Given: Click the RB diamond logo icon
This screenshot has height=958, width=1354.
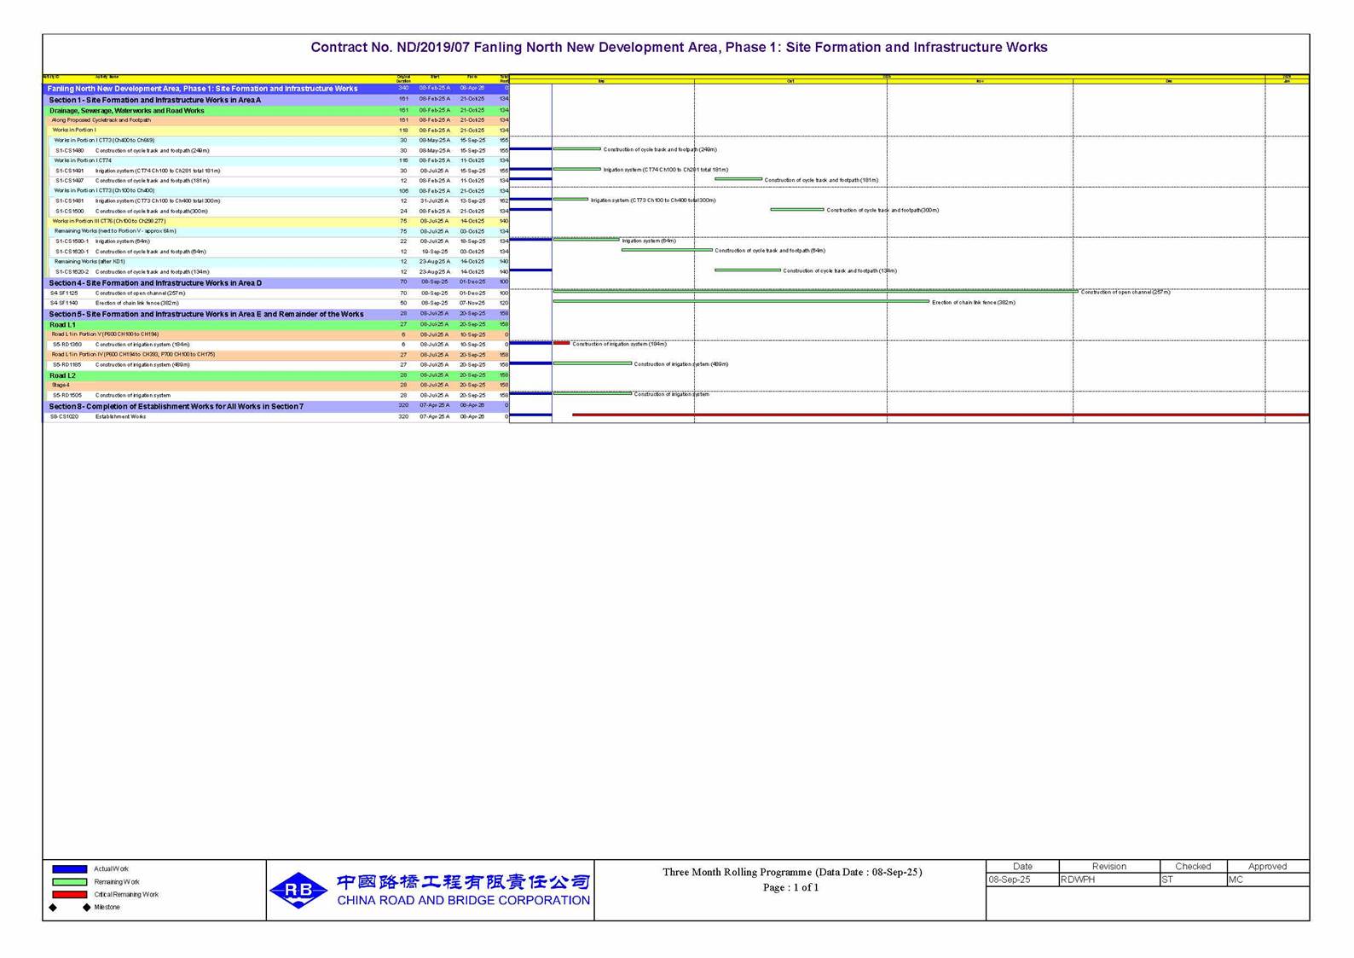Looking at the screenshot, I should tap(298, 891).
